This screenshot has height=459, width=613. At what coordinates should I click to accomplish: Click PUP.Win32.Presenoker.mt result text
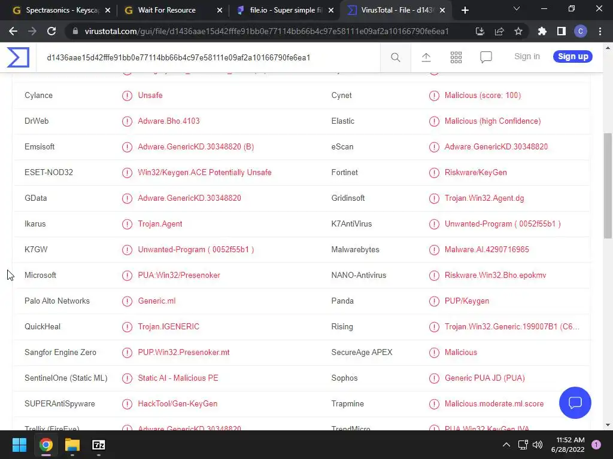pyautogui.click(x=183, y=353)
